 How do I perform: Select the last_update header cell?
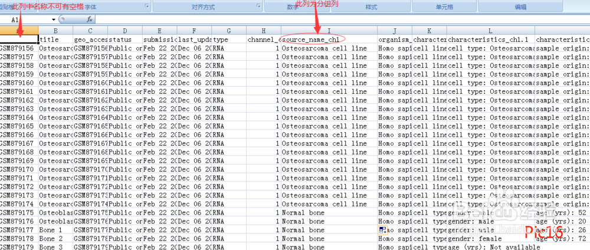[x=194, y=40]
